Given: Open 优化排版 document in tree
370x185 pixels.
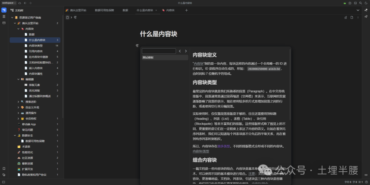Looking at the screenshot, I should click(x=35, y=90).
